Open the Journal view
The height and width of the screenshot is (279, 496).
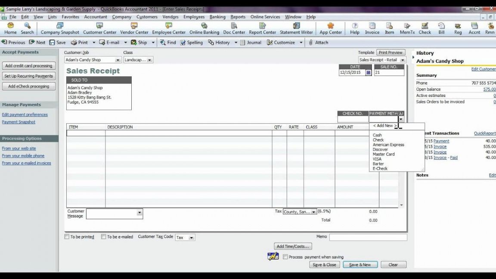point(251,42)
